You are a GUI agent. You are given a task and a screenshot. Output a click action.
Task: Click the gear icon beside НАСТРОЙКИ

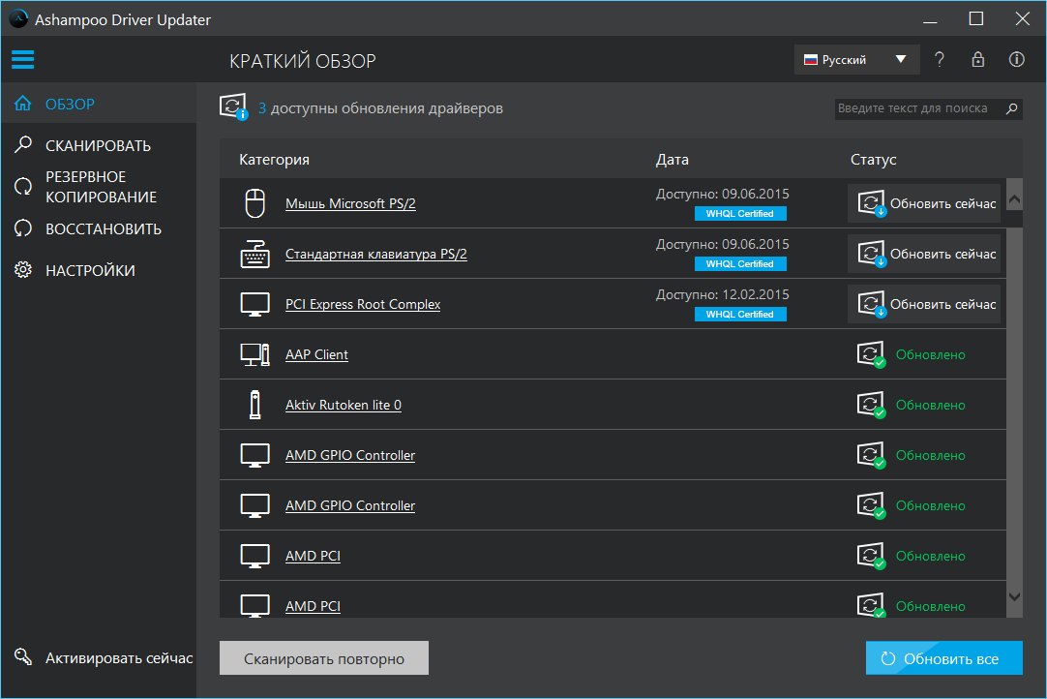(22, 270)
